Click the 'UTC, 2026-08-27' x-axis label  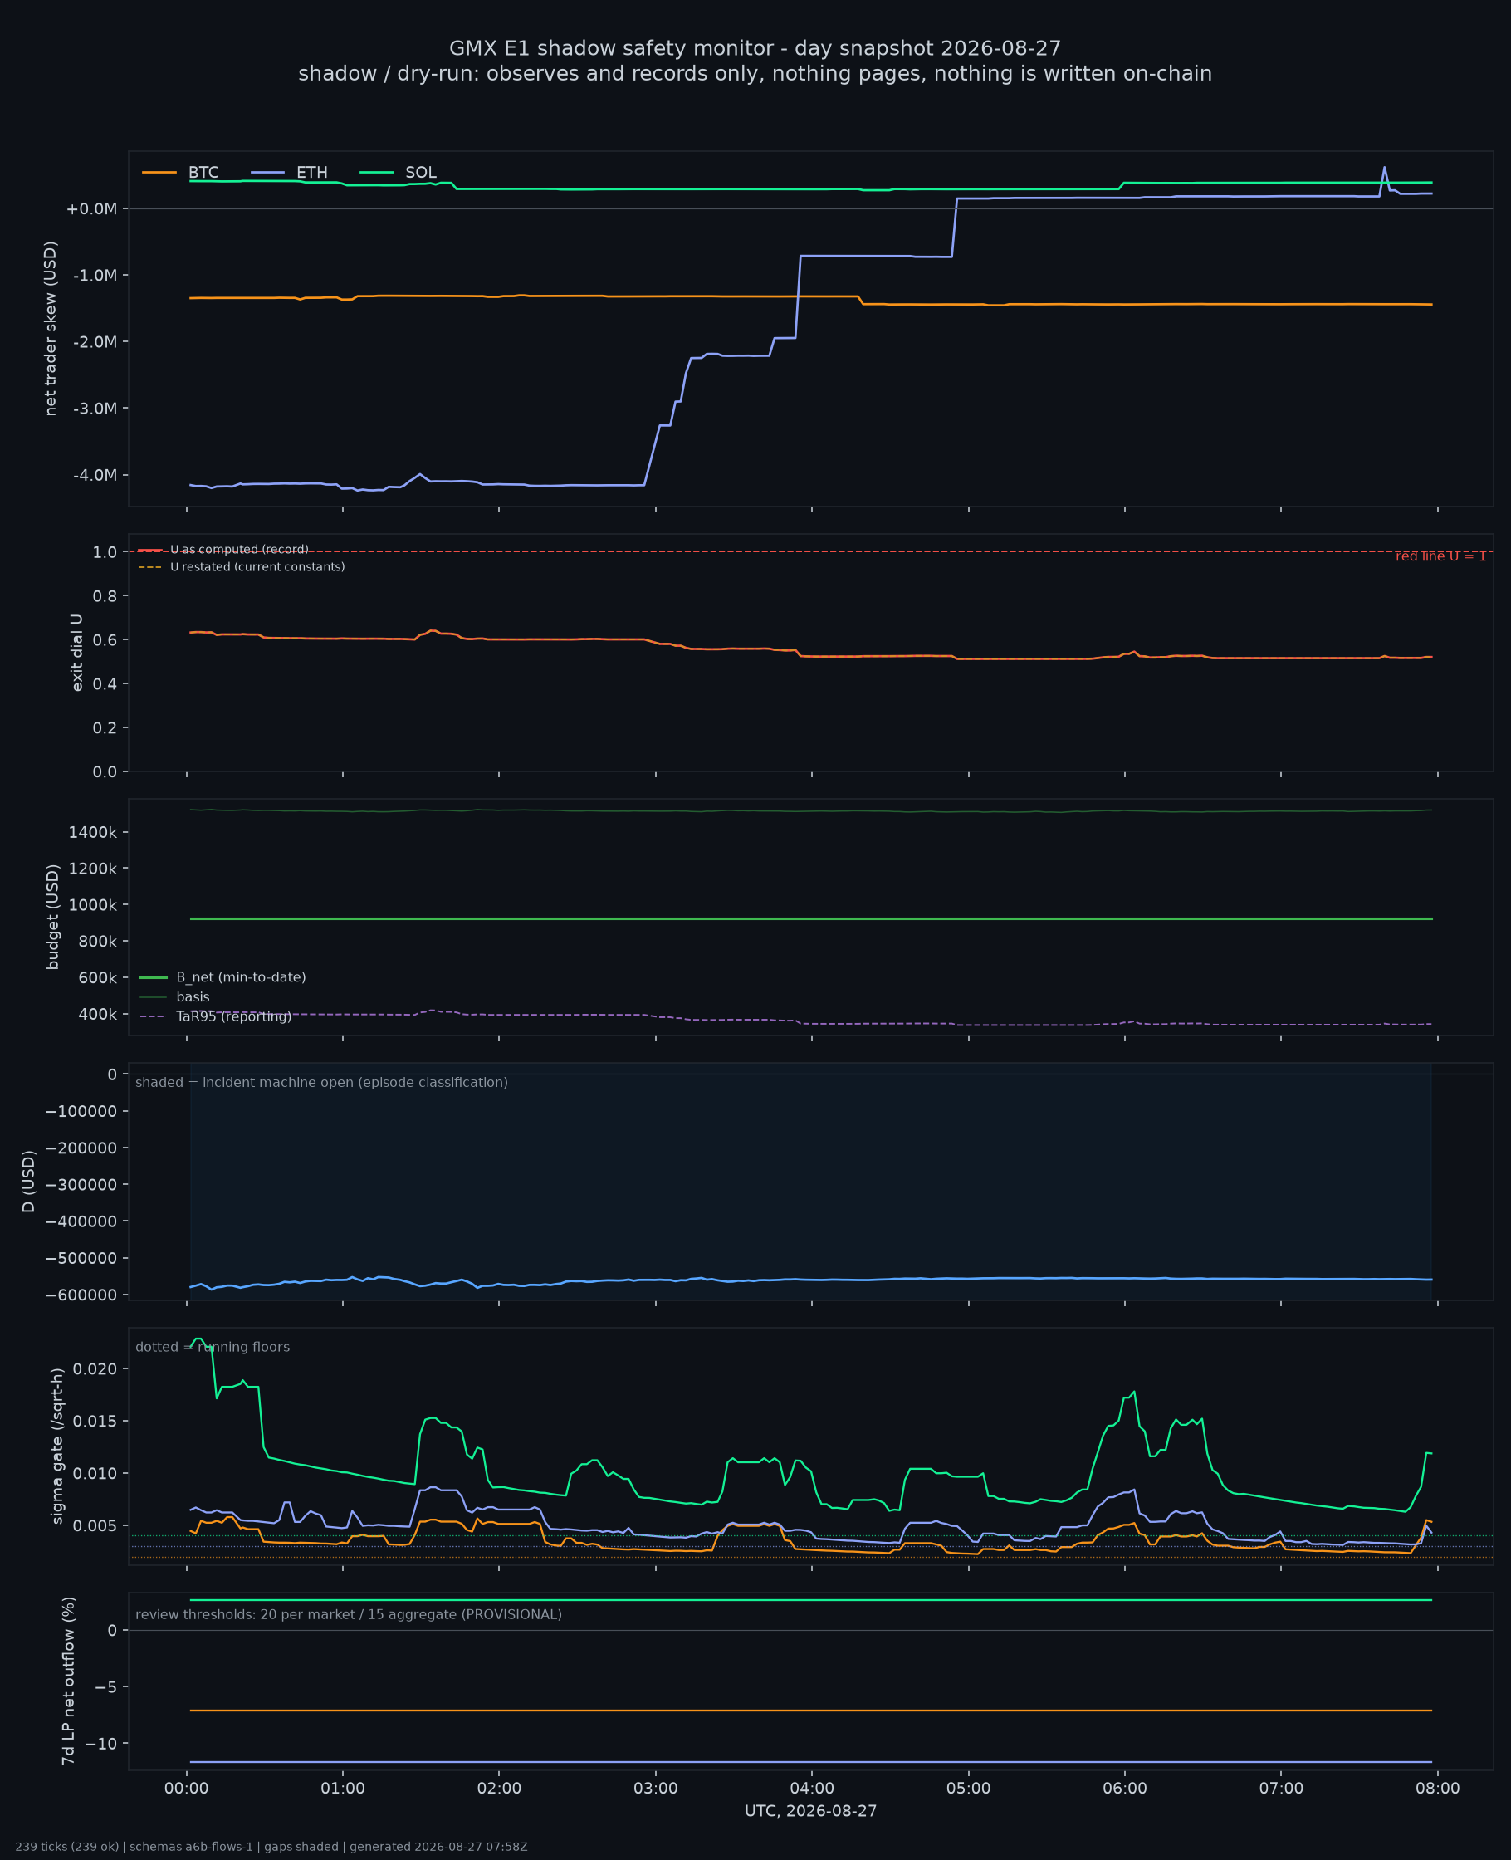pos(810,1811)
